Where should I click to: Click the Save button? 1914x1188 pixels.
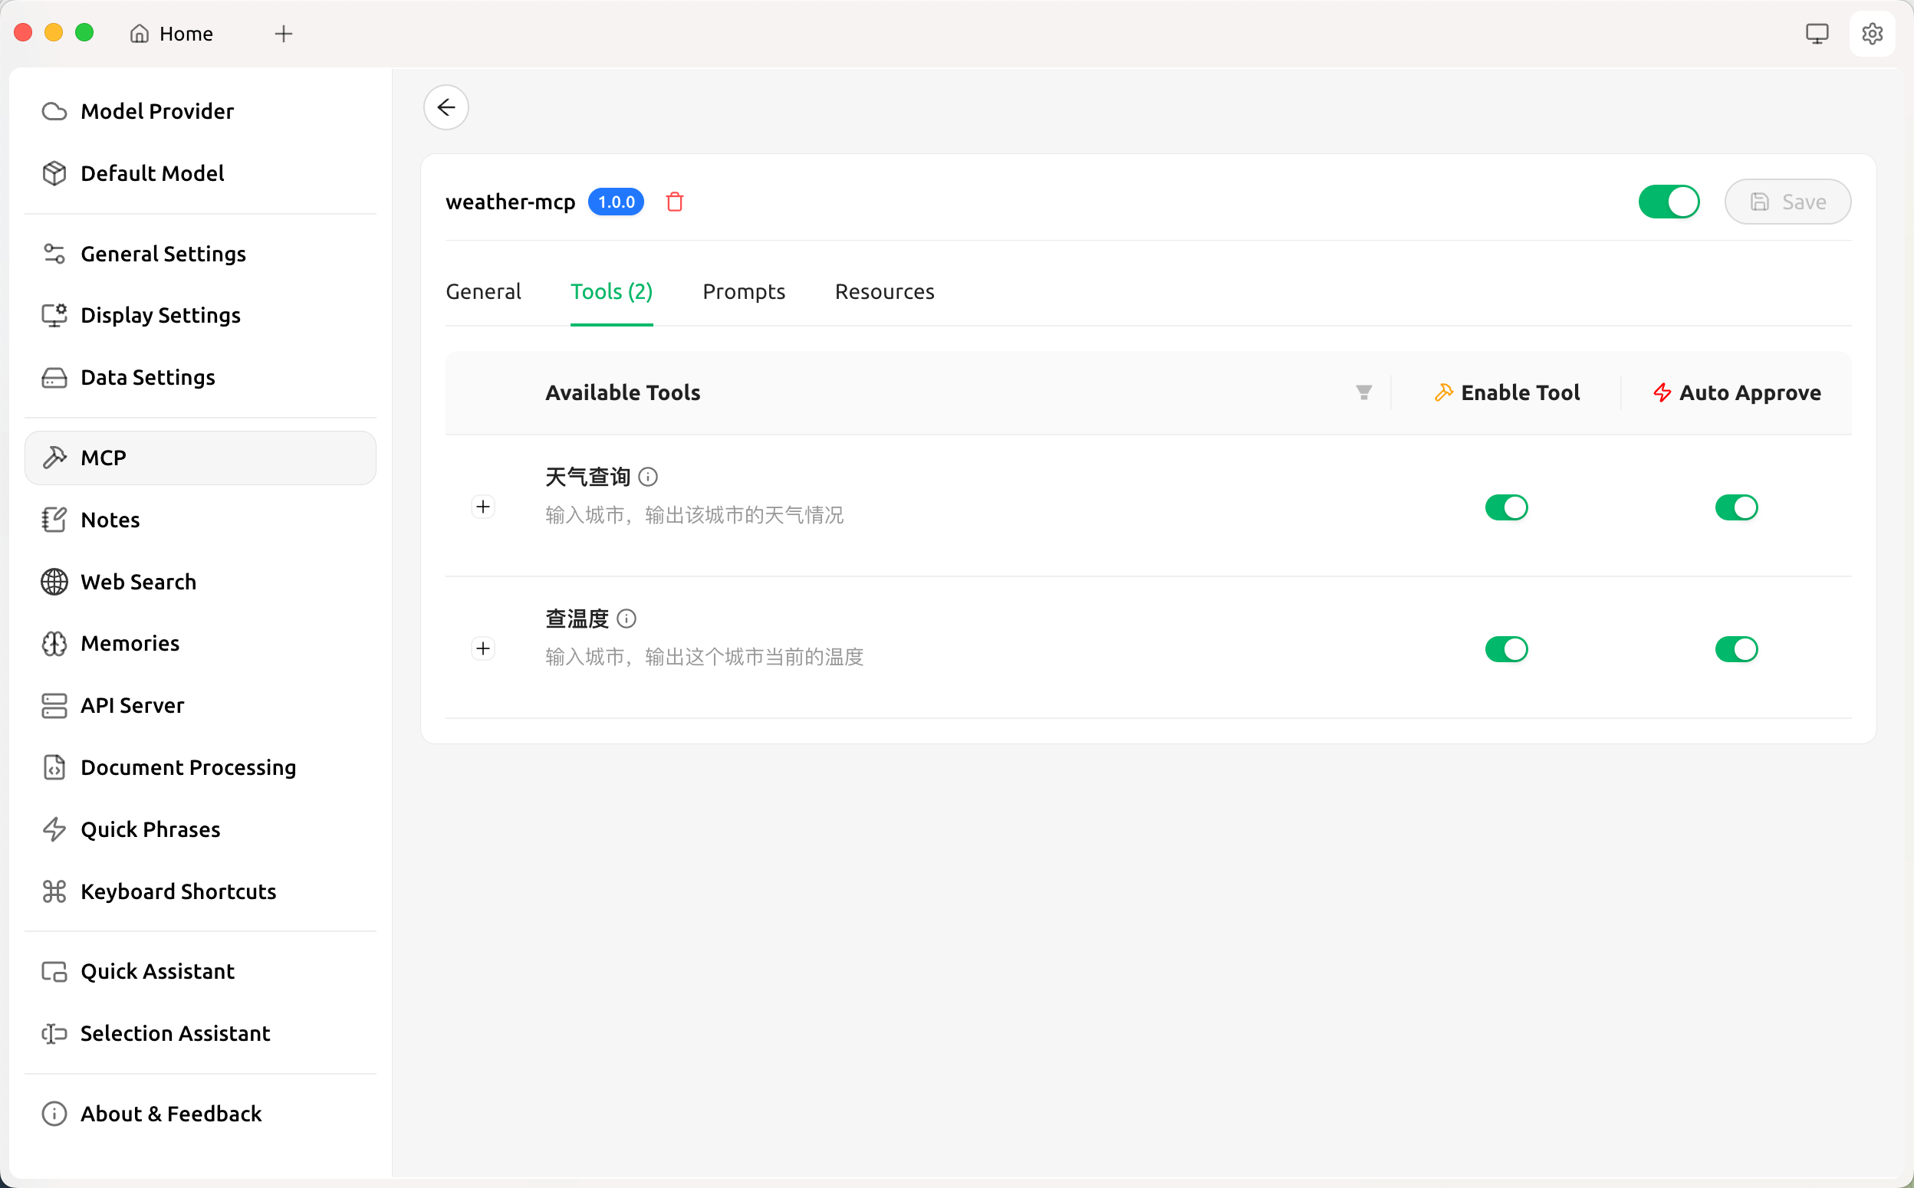(x=1787, y=202)
